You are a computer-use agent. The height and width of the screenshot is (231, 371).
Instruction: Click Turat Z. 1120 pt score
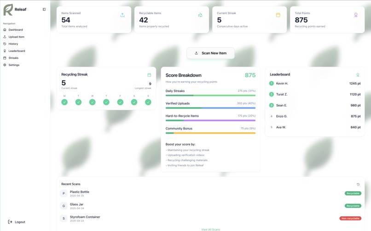355,95
